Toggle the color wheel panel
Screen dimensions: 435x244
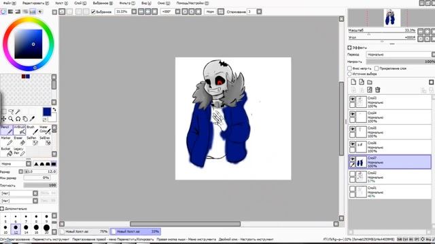tap(3, 12)
